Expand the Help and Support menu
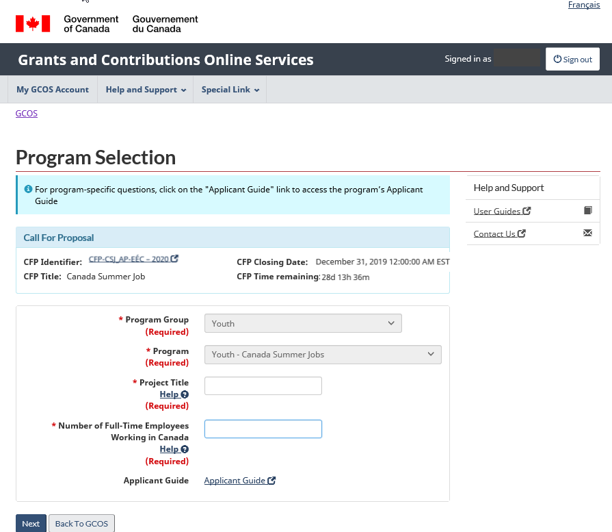The height and width of the screenshot is (532, 612). click(x=146, y=90)
